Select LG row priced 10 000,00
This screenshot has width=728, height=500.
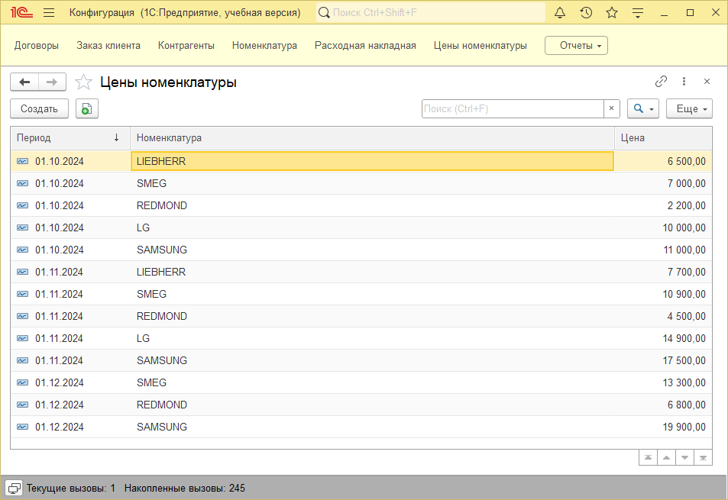pyautogui.click(x=361, y=227)
